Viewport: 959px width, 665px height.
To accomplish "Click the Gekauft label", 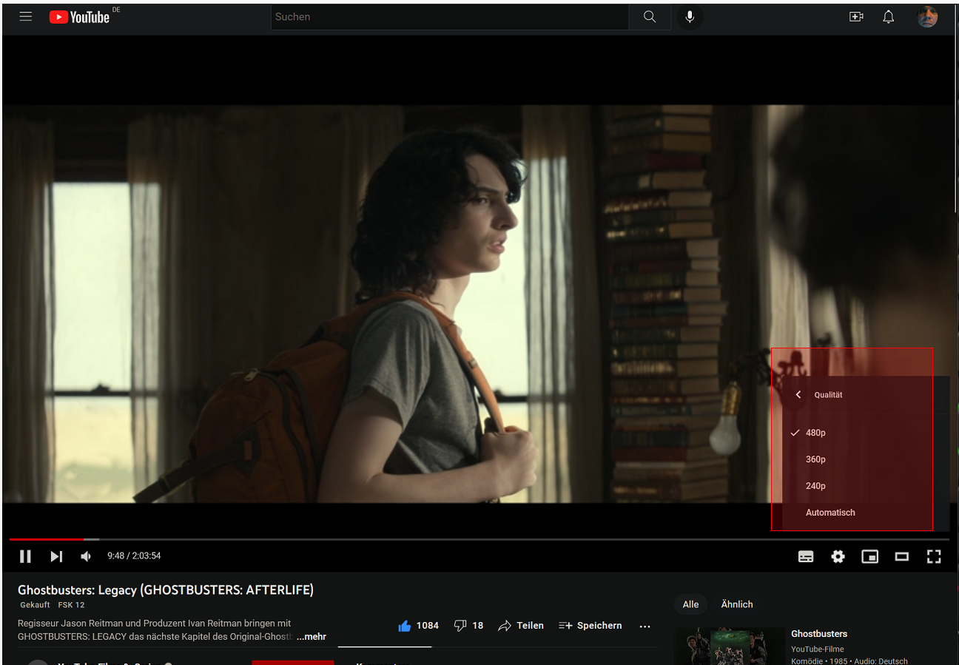I will pyautogui.click(x=36, y=605).
